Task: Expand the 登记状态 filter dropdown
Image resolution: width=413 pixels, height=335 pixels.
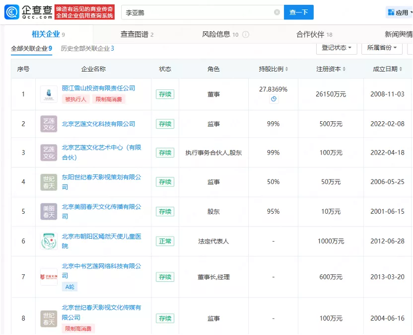Action: click(337, 48)
